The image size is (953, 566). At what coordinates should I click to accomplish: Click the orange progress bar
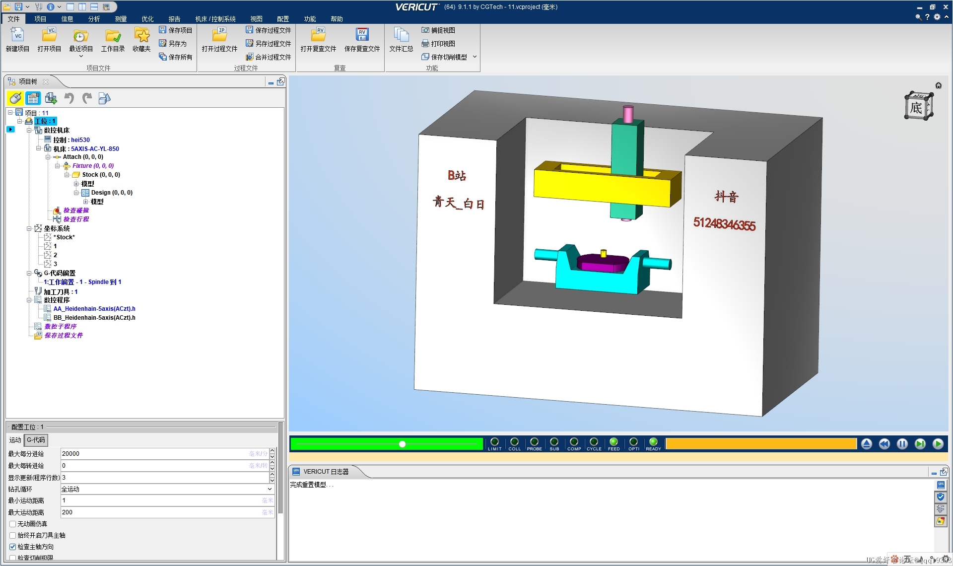tap(761, 444)
